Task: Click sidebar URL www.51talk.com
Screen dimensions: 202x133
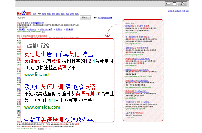Action: pos(131,98)
